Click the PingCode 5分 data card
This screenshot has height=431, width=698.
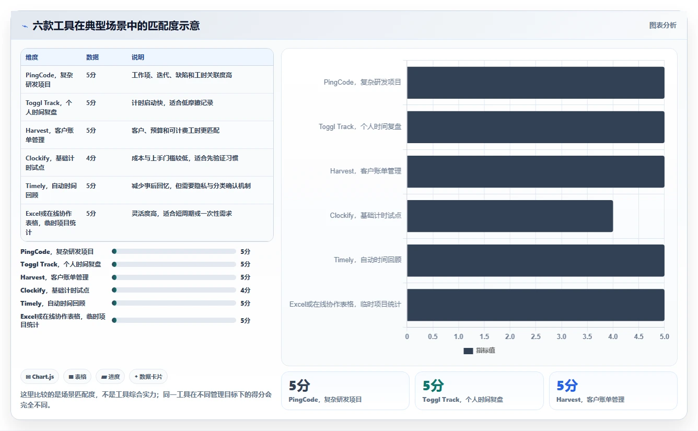tap(345, 391)
